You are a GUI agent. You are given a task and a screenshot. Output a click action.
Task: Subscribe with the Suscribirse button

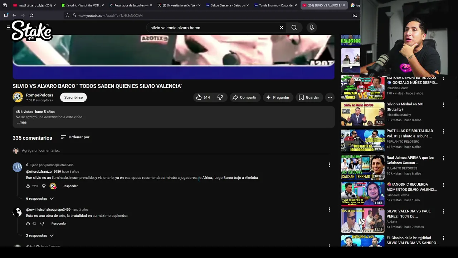pyautogui.click(x=73, y=97)
